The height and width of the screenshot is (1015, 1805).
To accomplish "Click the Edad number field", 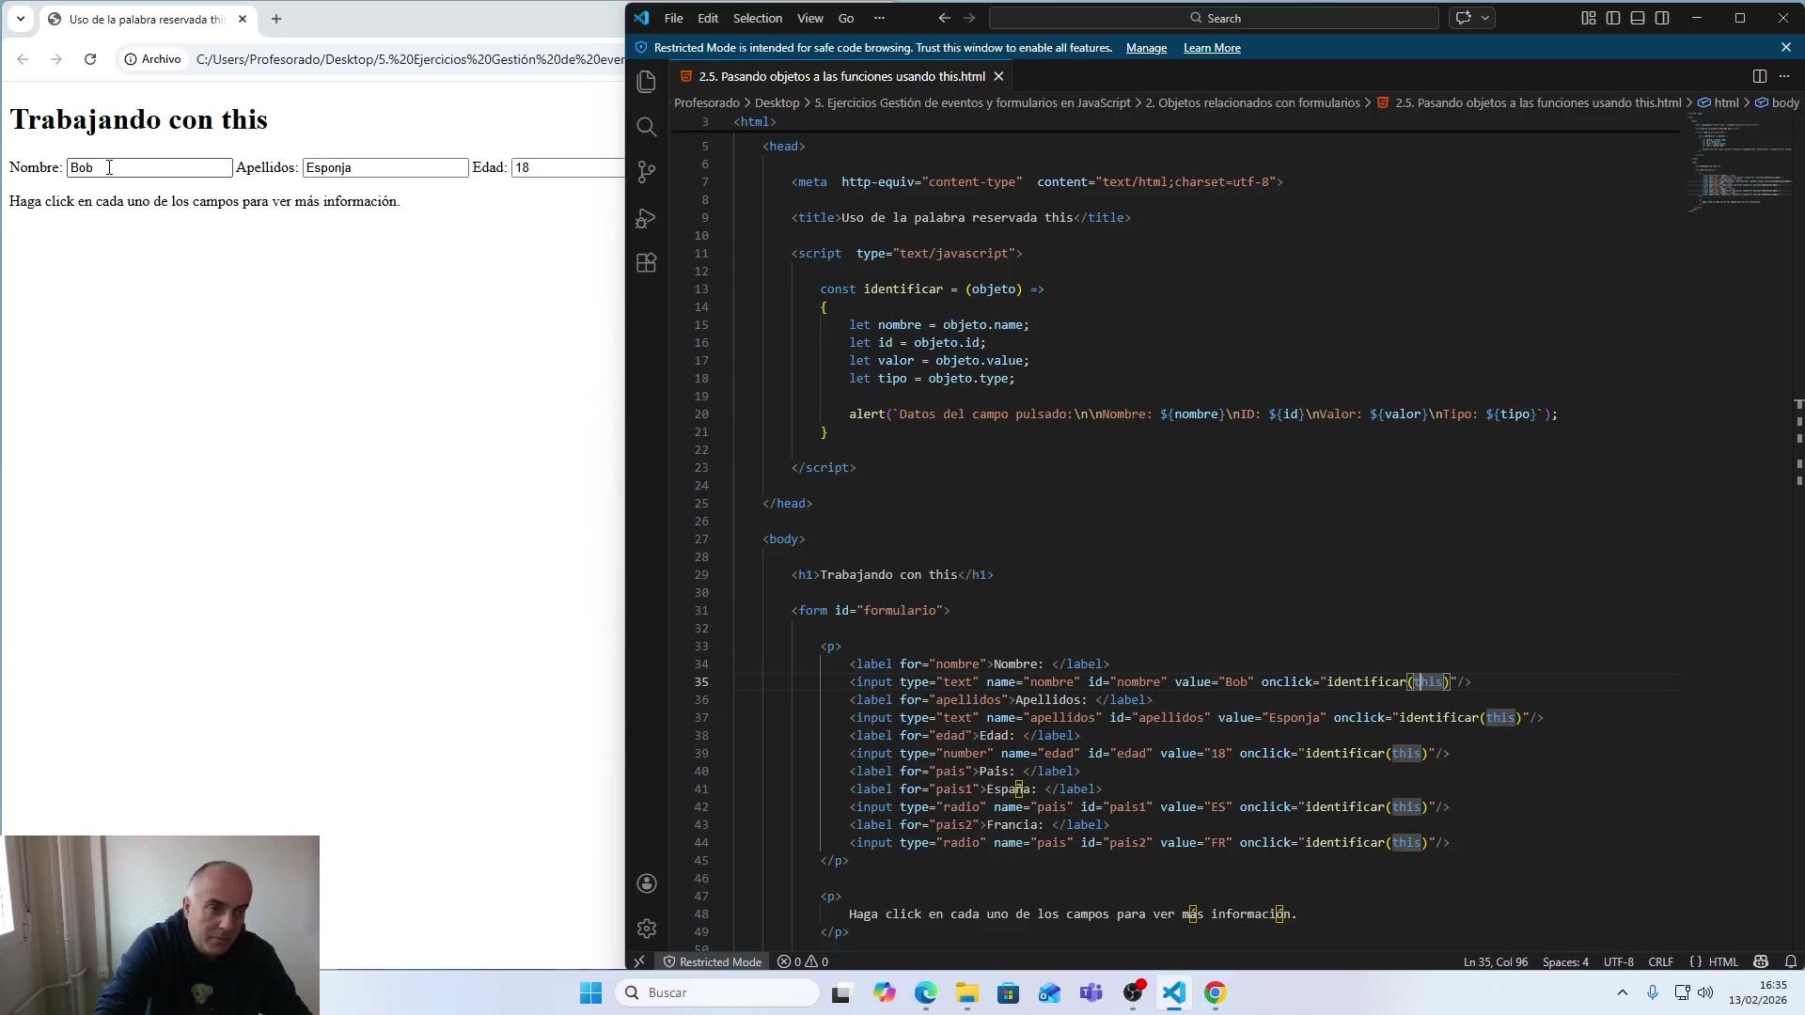I will tap(568, 167).
